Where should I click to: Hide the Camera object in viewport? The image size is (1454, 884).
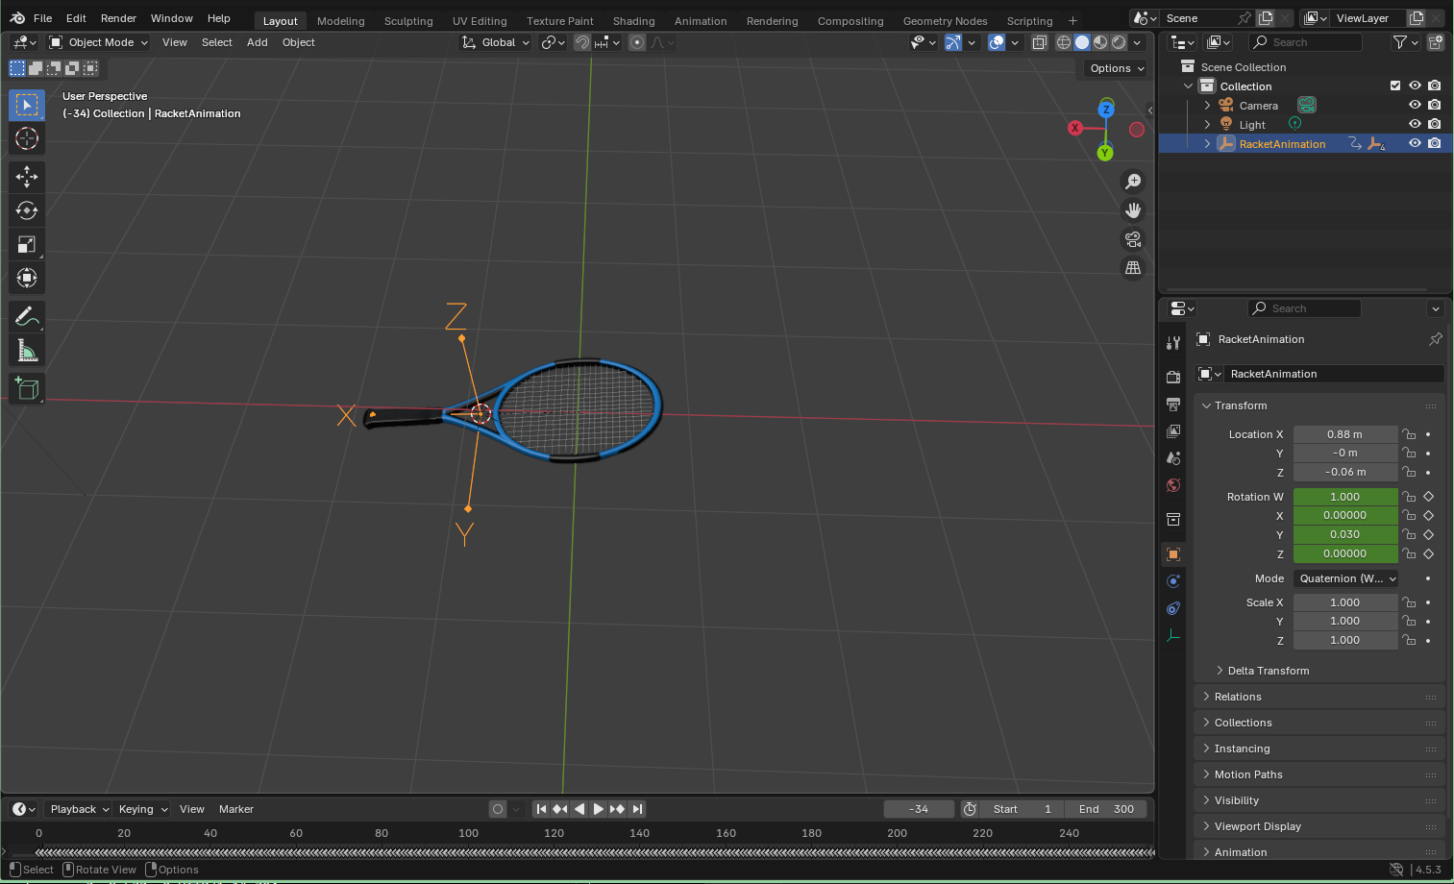[1415, 105]
